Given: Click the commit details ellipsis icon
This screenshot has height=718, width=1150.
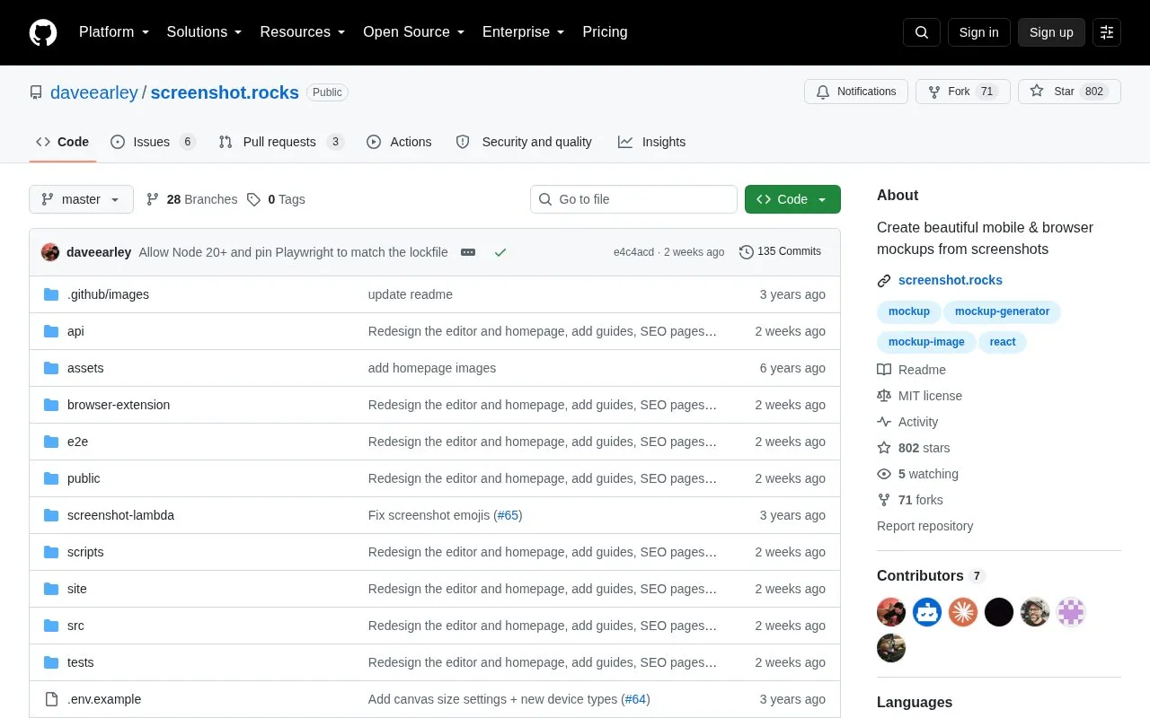Looking at the screenshot, I should pos(468,252).
